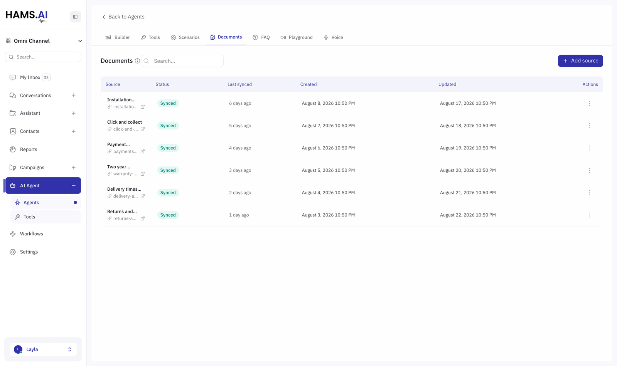617x366 pixels.
Task: Open actions menu for Returns row
Action: pyautogui.click(x=589, y=215)
